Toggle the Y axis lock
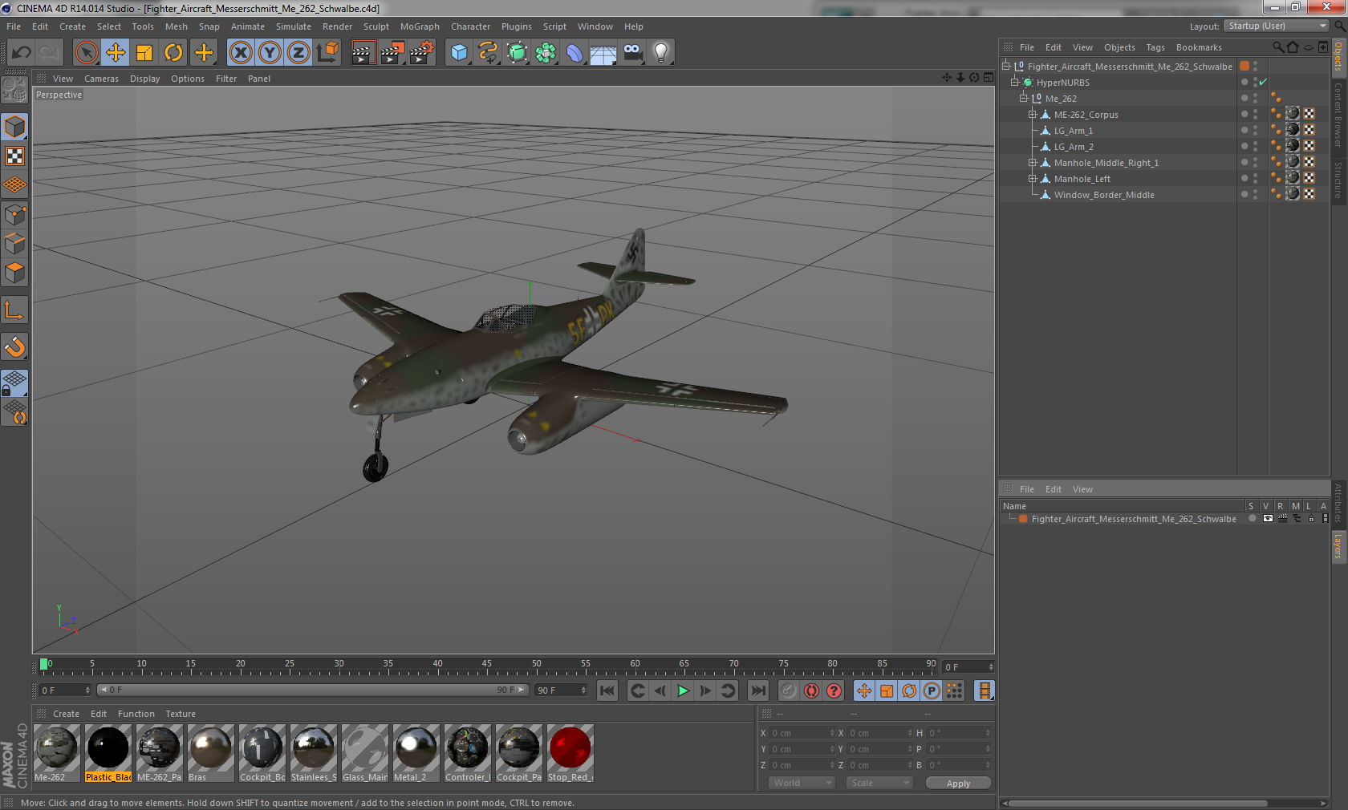This screenshot has width=1348, height=810. tap(270, 53)
